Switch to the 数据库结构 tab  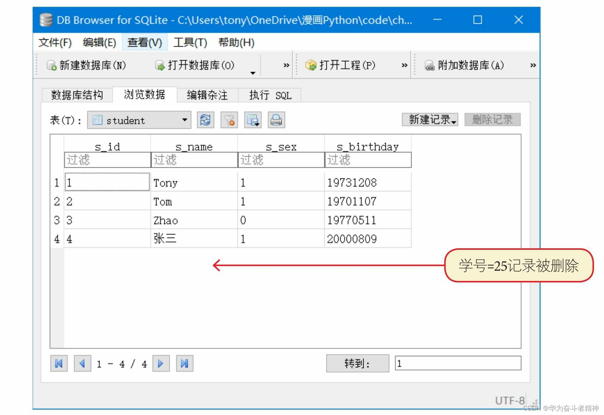77,95
